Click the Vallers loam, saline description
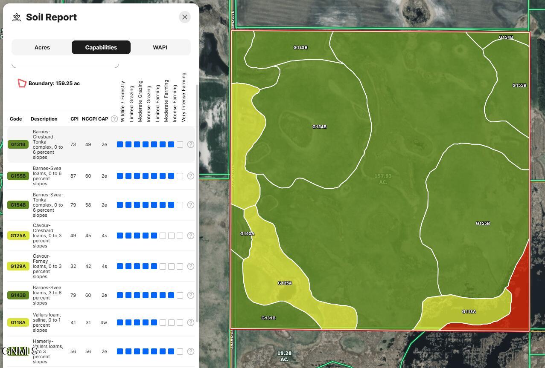 coord(47,322)
